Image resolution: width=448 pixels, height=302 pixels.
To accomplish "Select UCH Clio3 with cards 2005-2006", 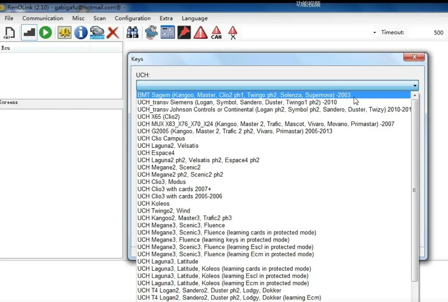I will 274,196.
